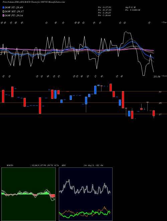Click the 27 price axis label
The height and width of the screenshot is (221, 167).
point(160,115)
